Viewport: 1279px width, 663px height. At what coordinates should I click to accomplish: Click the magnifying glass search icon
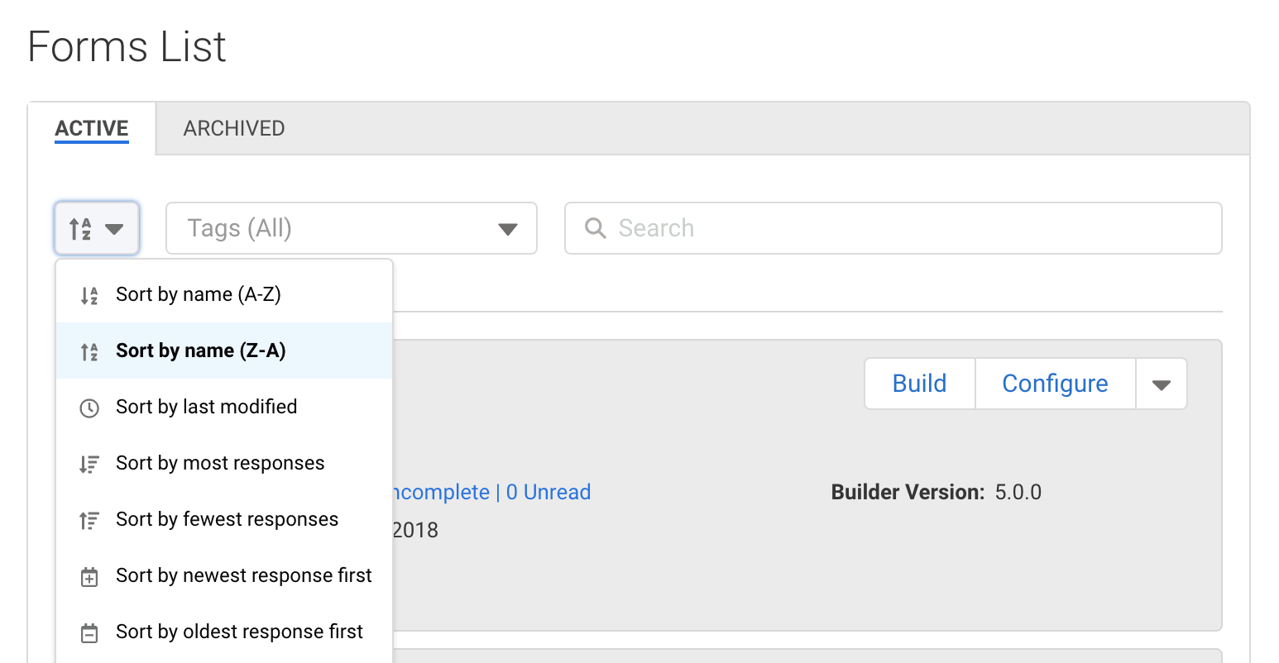tap(595, 228)
